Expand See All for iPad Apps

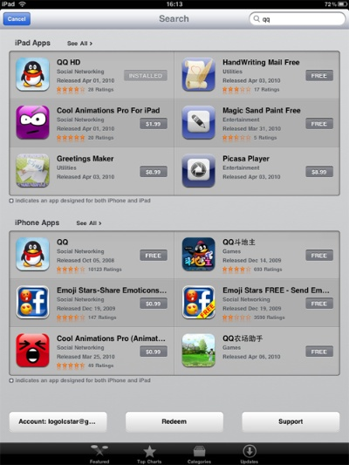(79, 44)
